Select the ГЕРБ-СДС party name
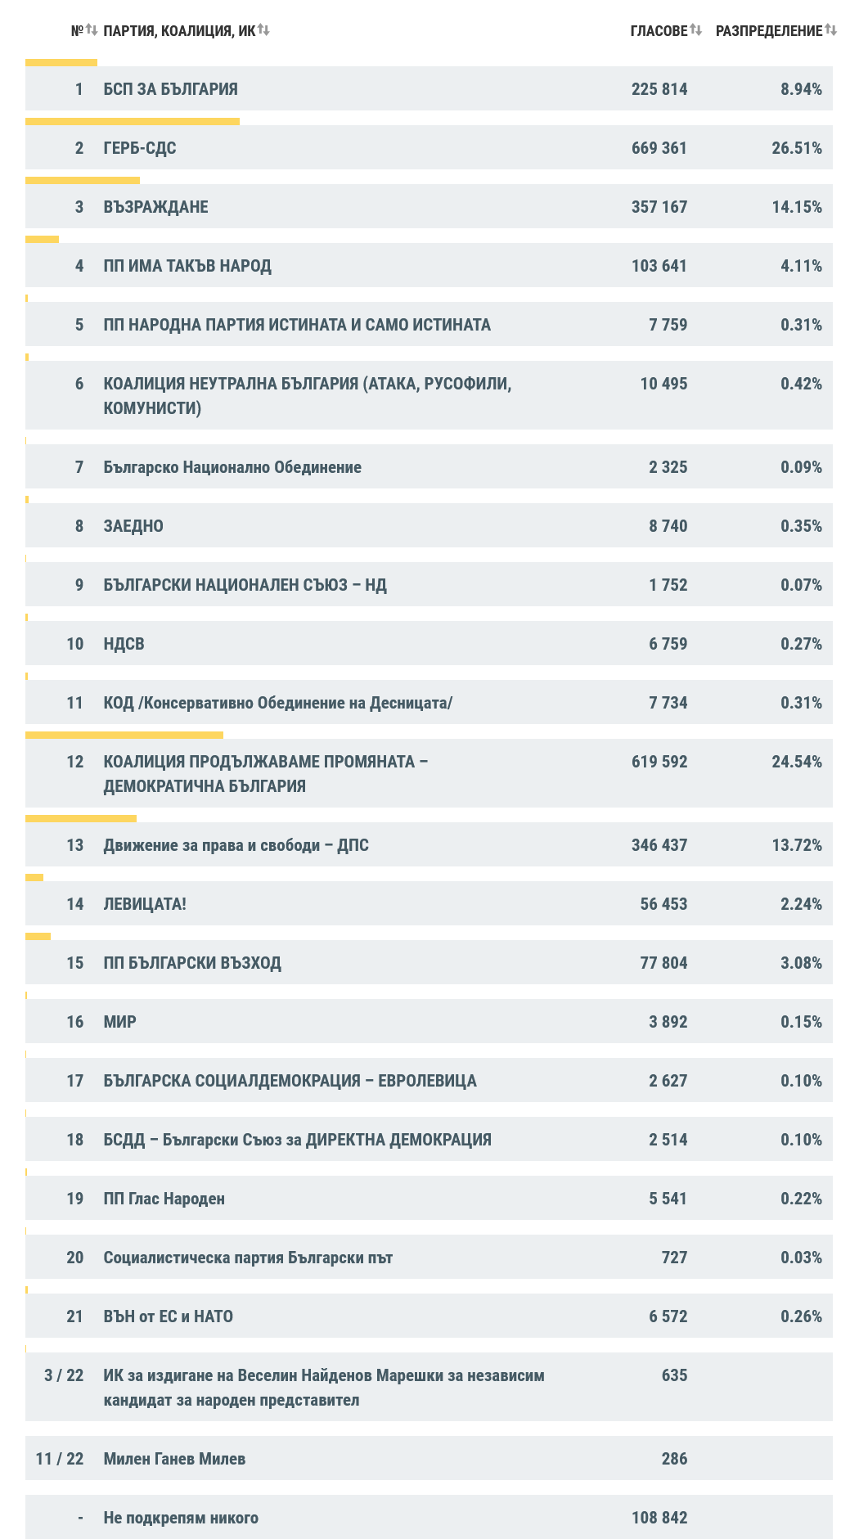Screen dimensions: 850x1539 tap(140, 148)
